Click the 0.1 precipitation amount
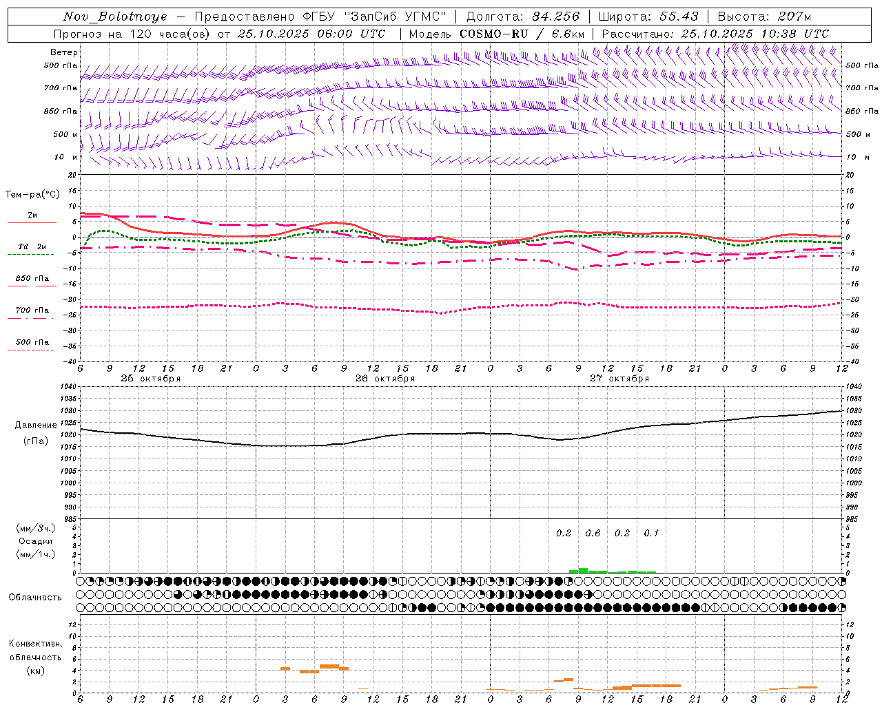 [651, 534]
